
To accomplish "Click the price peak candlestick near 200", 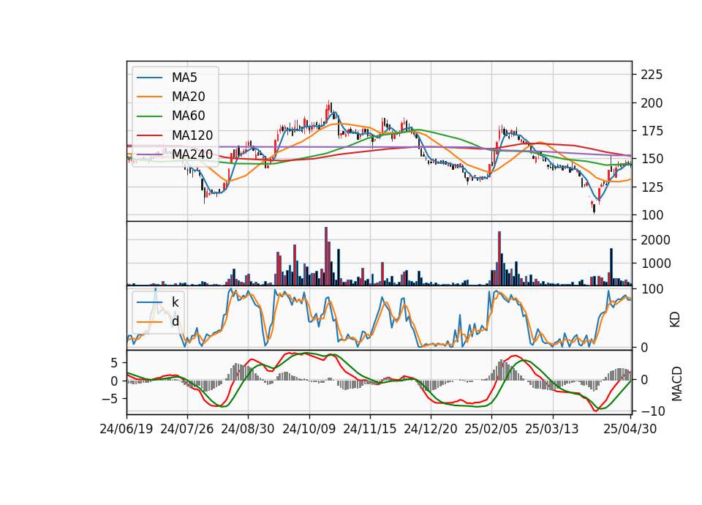I will click(328, 110).
